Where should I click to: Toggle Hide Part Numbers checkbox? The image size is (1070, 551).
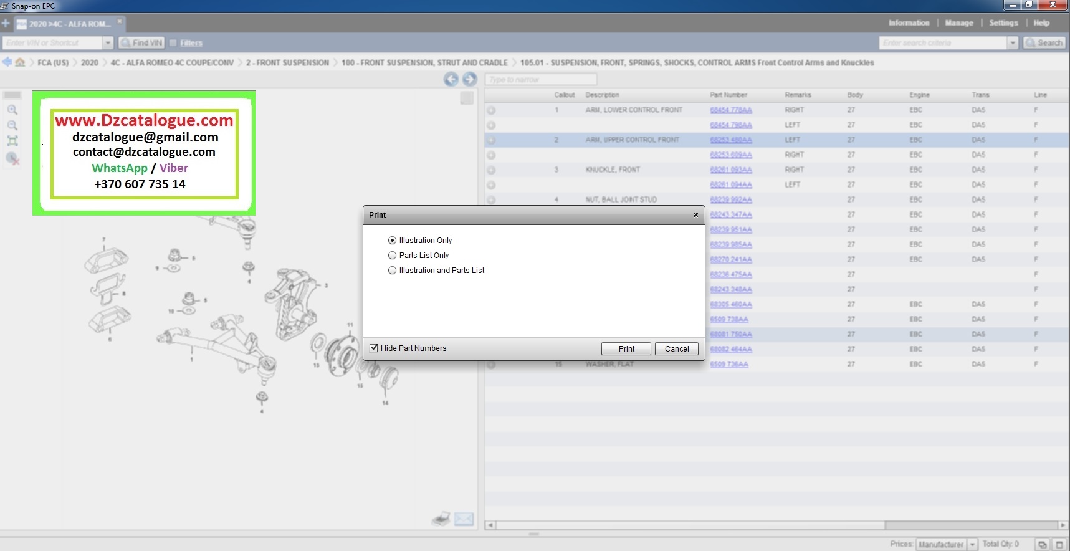[374, 348]
